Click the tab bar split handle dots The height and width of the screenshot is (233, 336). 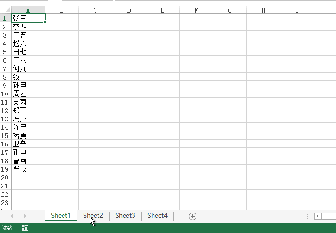pyautogui.click(x=307, y=216)
